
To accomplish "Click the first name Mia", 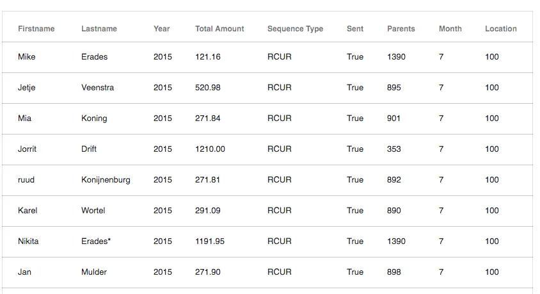I will click(25, 118).
